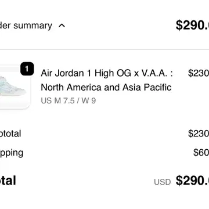This screenshot has height=209, width=209.
Task: Click the black quantity badge showing 1
Action: tap(27, 69)
